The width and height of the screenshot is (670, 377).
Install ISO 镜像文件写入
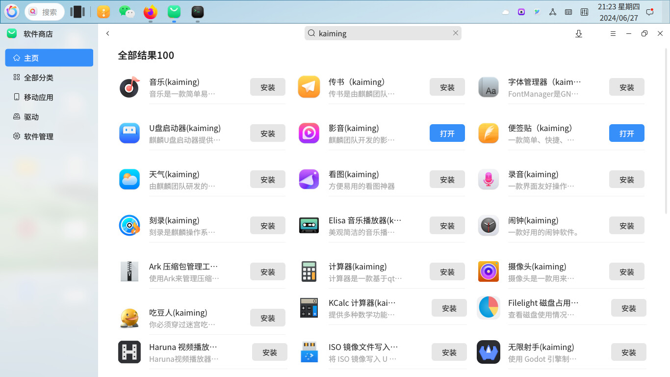coord(449,352)
